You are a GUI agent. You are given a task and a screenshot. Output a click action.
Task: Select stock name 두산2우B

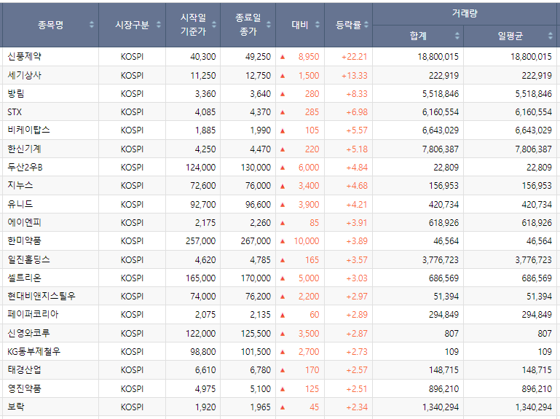tap(25, 168)
